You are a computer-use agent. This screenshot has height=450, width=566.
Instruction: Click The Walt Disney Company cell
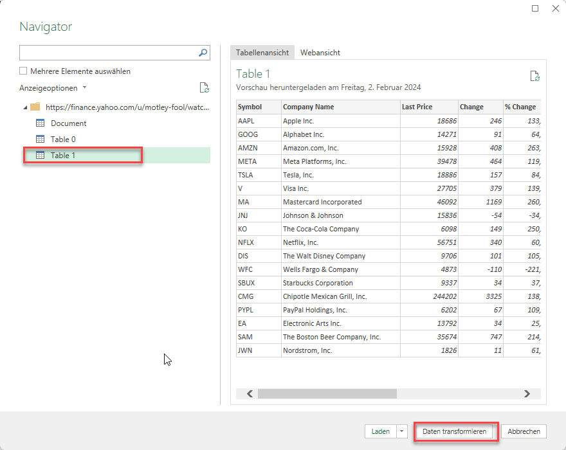[341, 256]
